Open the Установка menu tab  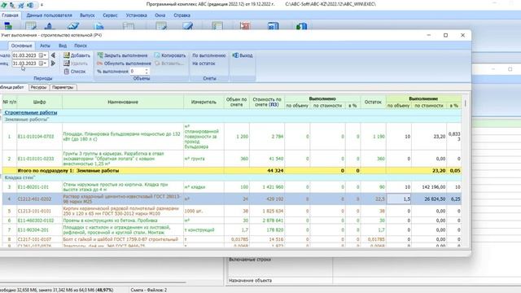click(x=136, y=15)
